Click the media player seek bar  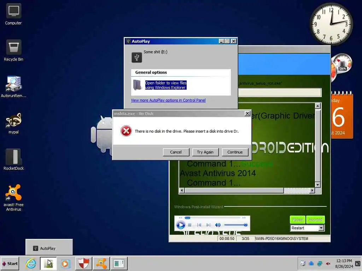(212, 218)
